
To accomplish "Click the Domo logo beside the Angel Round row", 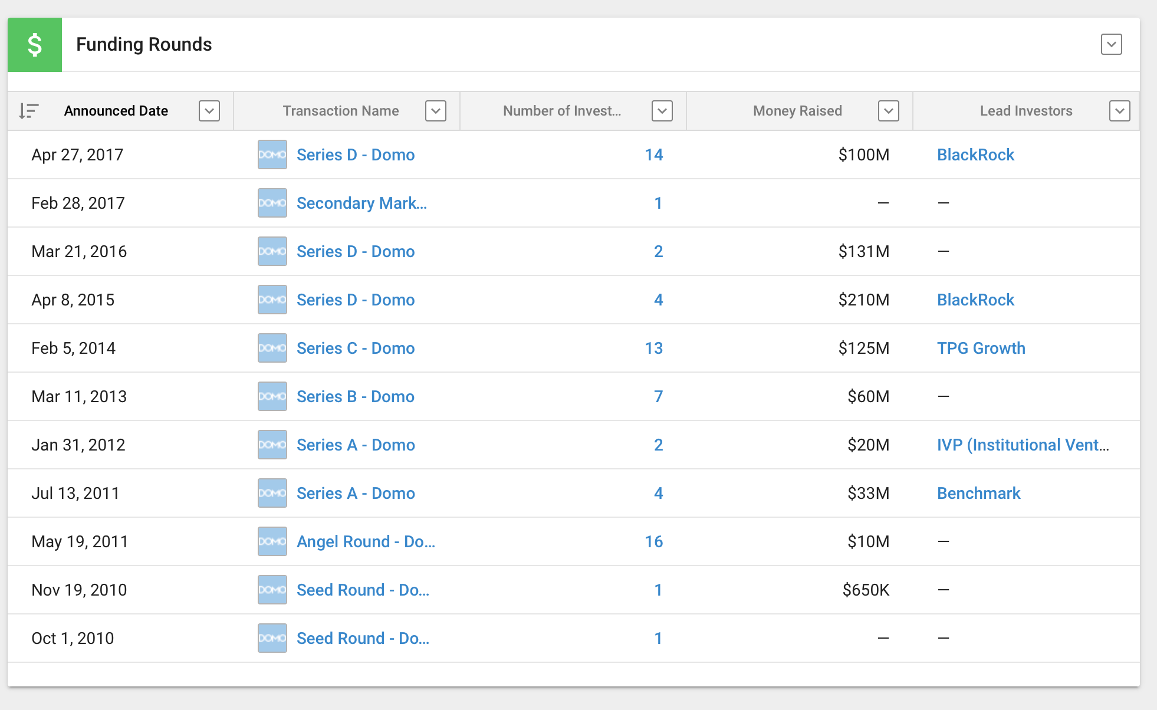I will [x=272, y=541].
